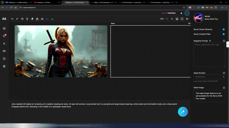
Task: Click the fit image to view icon
Action: pyautogui.click(x=177, y=19)
